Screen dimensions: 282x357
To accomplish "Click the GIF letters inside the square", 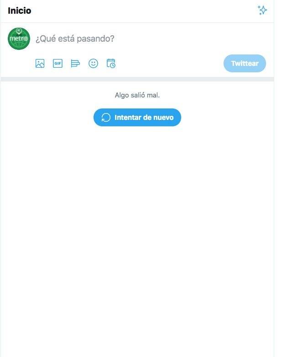I will pyautogui.click(x=57, y=63).
